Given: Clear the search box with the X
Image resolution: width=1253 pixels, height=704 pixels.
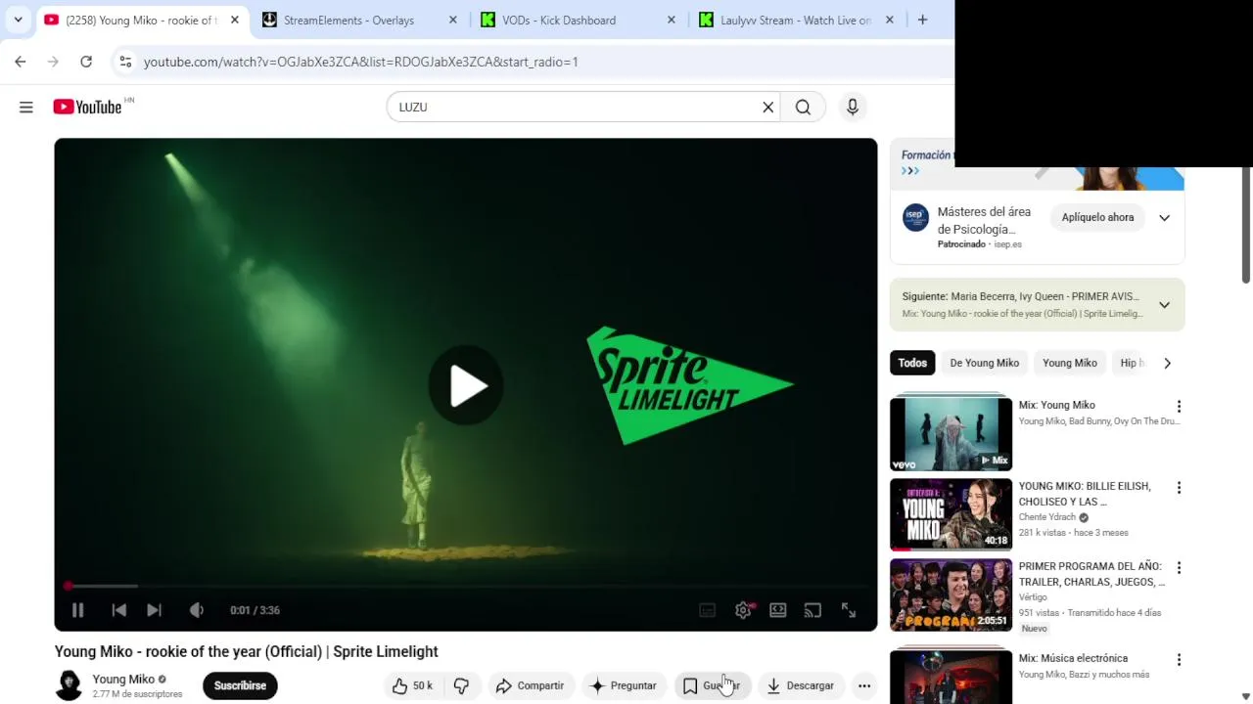Looking at the screenshot, I should (768, 108).
